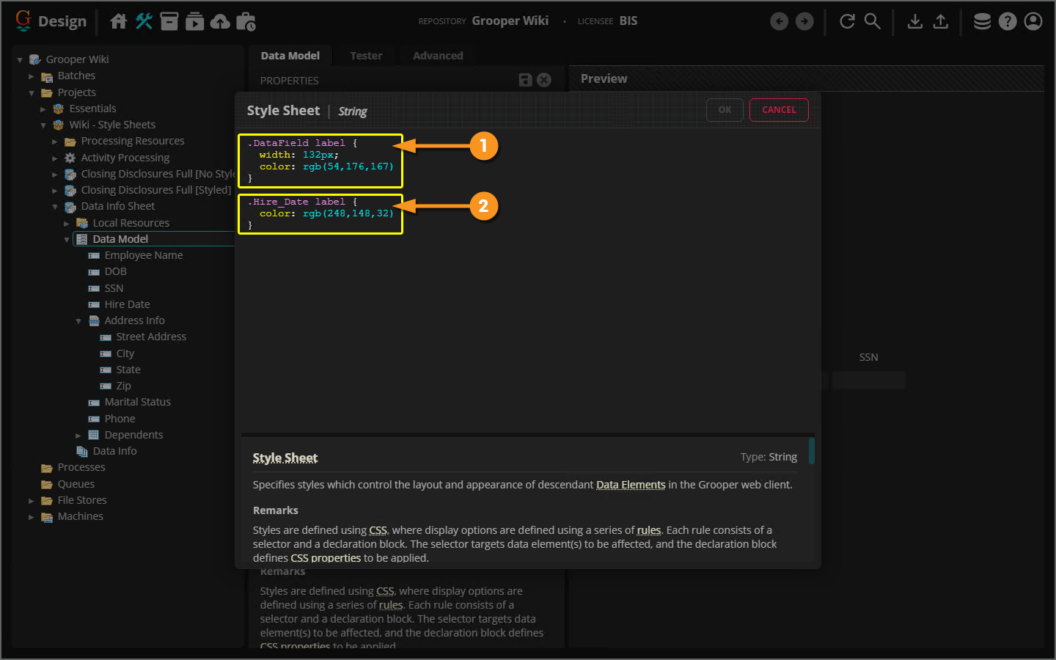Viewport: 1056px width, 660px height.
Task: Save properties with the floppy disk icon
Action: click(x=525, y=80)
